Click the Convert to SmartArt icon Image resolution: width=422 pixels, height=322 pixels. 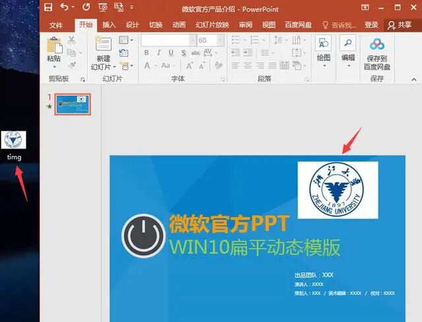pos(297,65)
